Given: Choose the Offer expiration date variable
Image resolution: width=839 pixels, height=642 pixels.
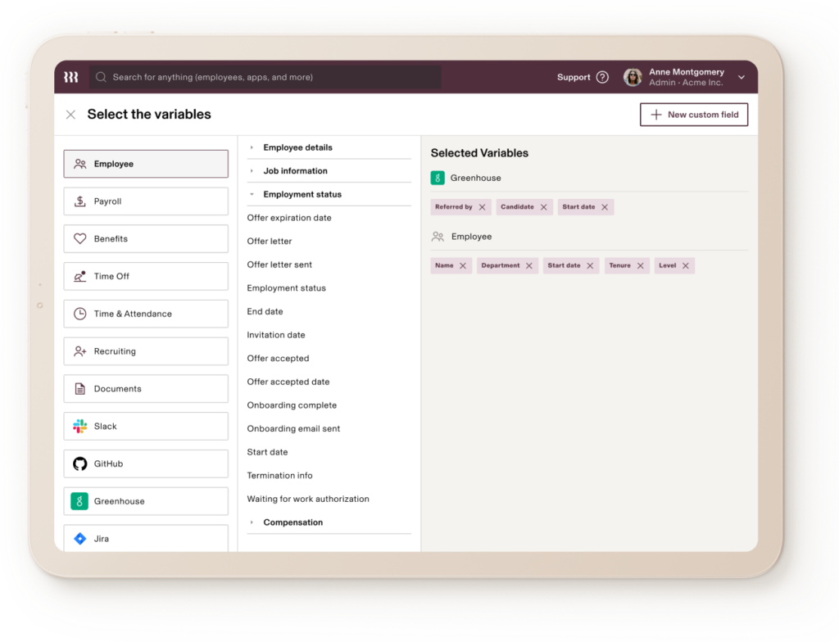Looking at the screenshot, I should (288, 218).
